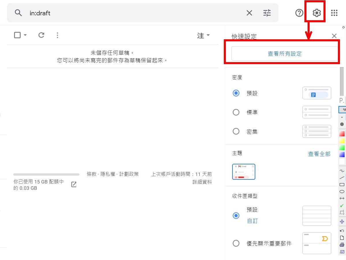Select 優先顯示重要郵件 radio button
346x260 pixels.
point(236,243)
